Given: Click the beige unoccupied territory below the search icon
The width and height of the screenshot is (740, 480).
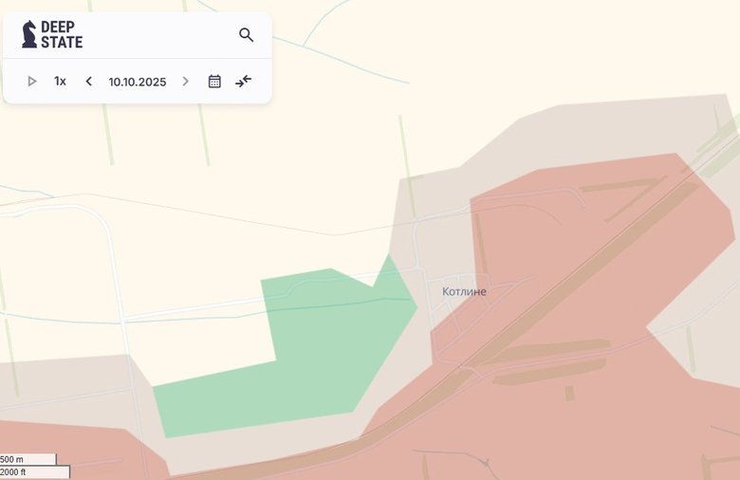Looking at the screenshot, I should tap(247, 161).
